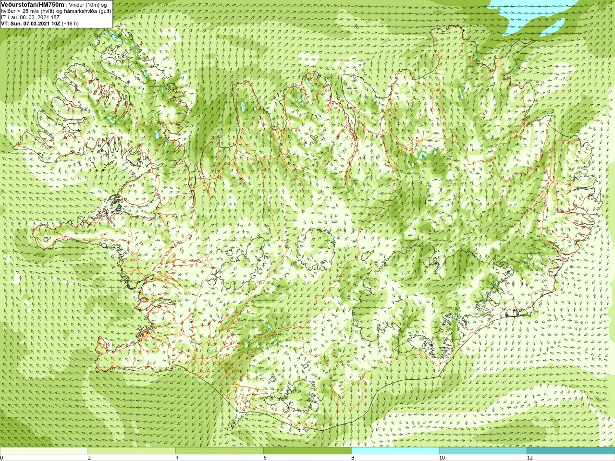The image size is (615, 461).
Task: Click the legend scale label '12'
Action: click(529, 458)
